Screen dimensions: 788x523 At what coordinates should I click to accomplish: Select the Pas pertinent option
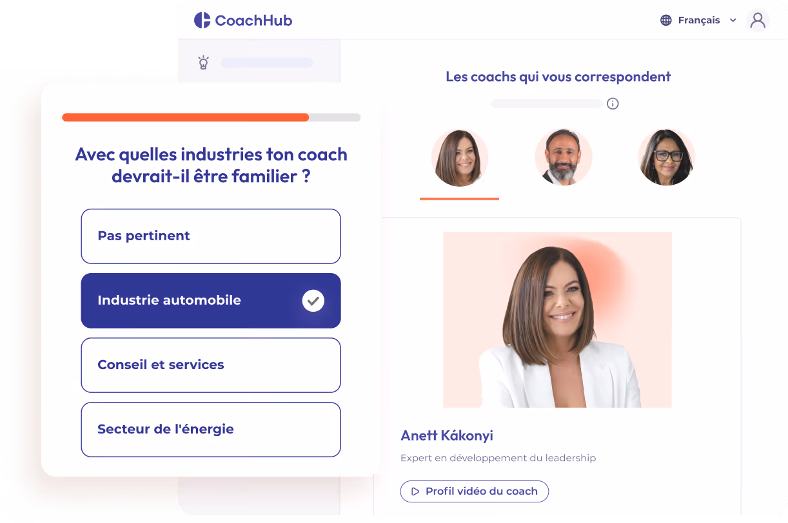coord(211,236)
